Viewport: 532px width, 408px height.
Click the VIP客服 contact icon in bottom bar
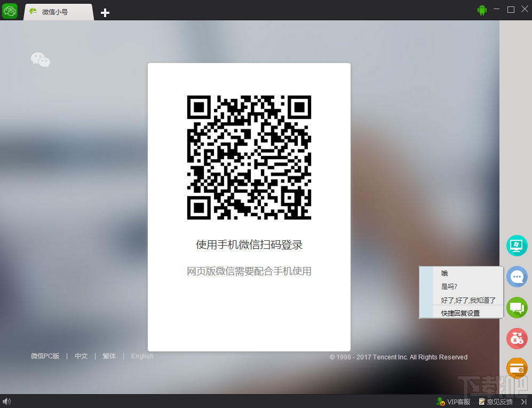pyautogui.click(x=441, y=401)
